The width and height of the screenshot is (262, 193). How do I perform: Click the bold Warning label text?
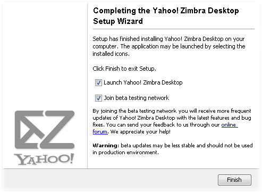(x=106, y=146)
